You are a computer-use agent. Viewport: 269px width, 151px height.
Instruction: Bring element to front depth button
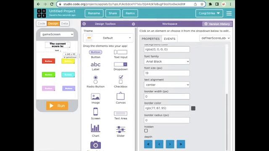(x=181, y=144)
